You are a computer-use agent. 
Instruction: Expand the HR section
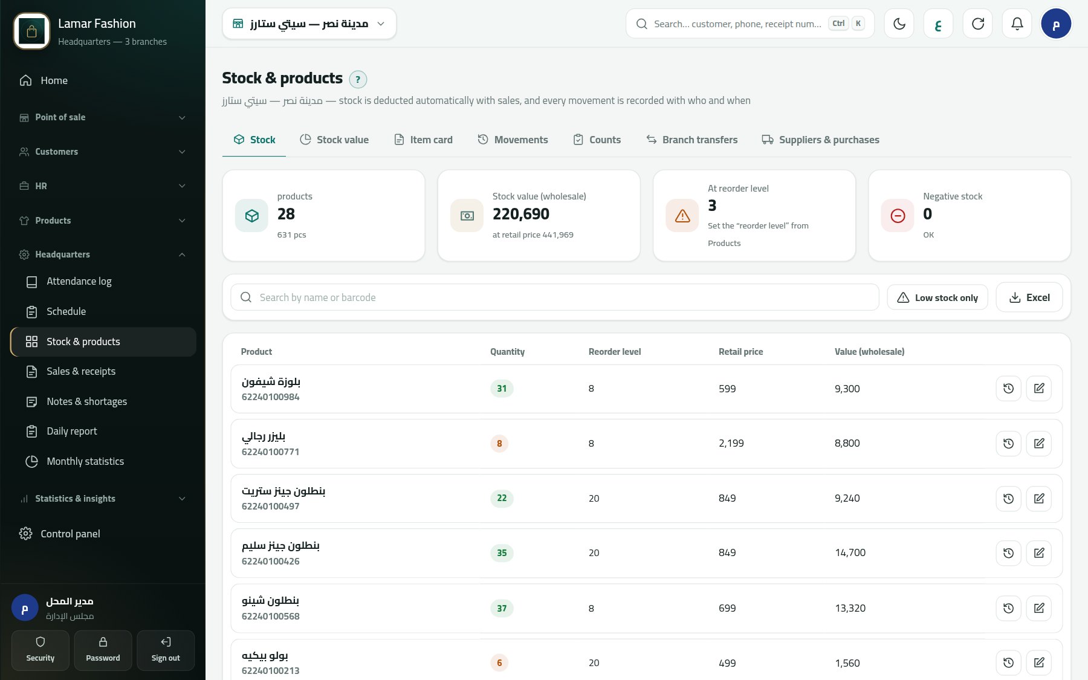[103, 186]
